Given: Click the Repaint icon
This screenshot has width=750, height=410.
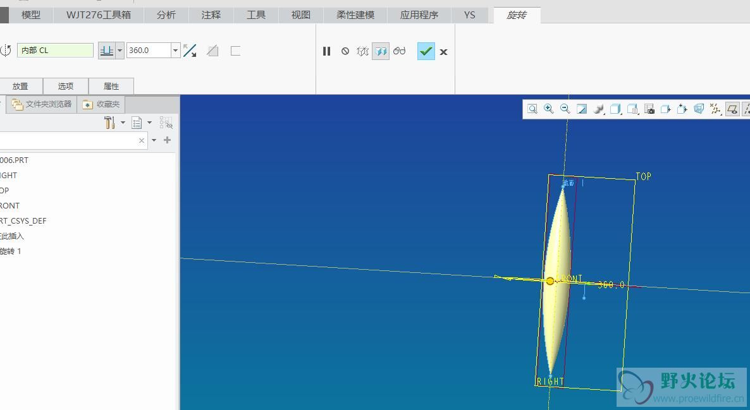Looking at the screenshot, I should (x=582, y=109).
